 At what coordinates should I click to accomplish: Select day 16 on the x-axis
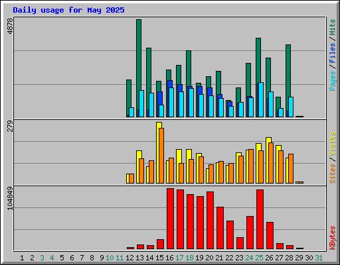point(169,258)
